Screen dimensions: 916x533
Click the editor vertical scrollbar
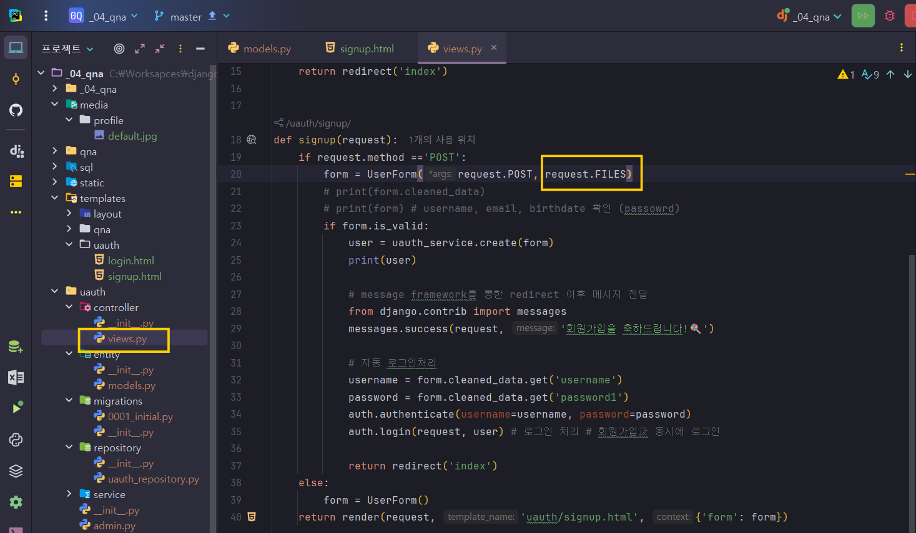tap(912, 393)
